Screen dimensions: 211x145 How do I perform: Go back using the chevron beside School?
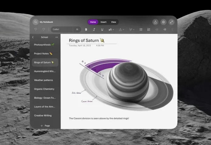[33, 37]
